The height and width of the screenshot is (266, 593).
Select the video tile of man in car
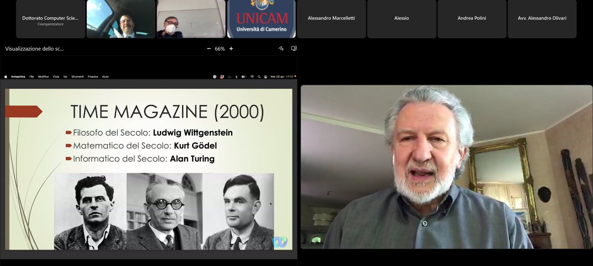point(121,19)
